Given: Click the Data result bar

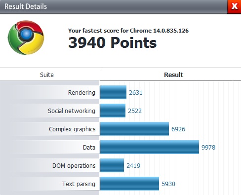Looking at the screenshot, I should [x=150, y=147].
